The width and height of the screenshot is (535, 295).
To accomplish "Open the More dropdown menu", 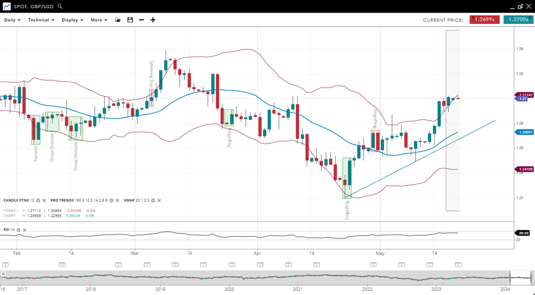I will coord(99,20).
